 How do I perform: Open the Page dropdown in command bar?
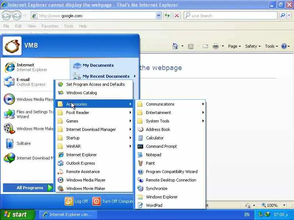click(234, 46)
